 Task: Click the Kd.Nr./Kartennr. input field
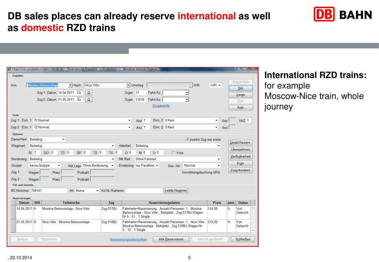(x=144, y=191)
